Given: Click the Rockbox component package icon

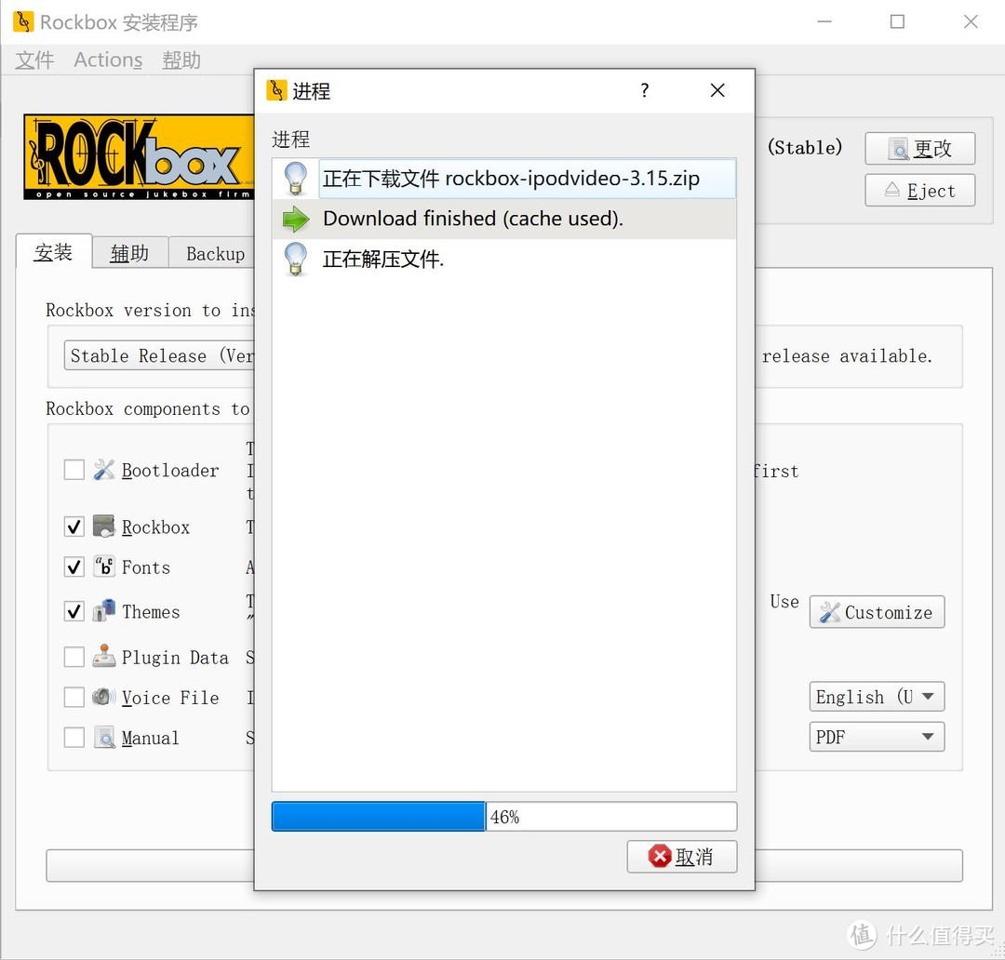Looking at the screenshot, I should [x=103, y=526].
